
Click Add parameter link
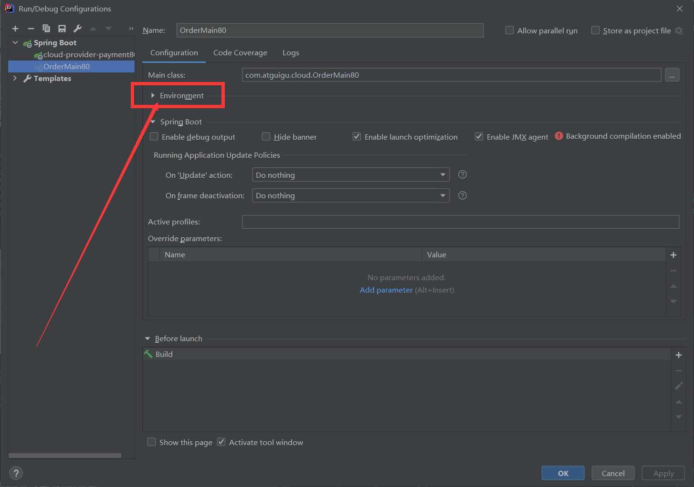tap(386, 290)
